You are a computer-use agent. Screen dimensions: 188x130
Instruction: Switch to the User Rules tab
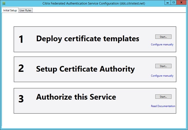(25, 10)
